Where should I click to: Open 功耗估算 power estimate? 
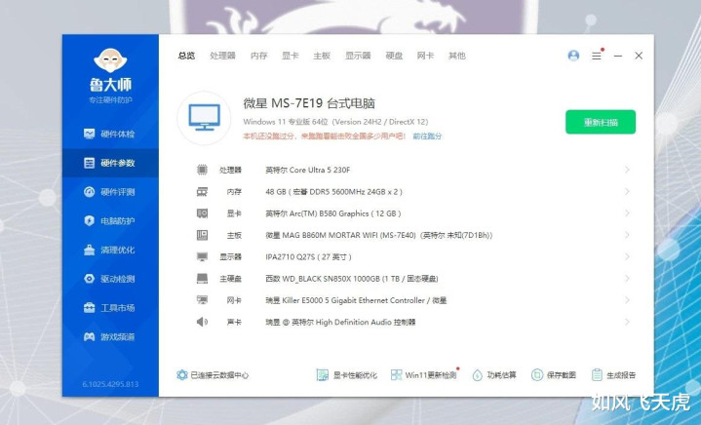494,375
